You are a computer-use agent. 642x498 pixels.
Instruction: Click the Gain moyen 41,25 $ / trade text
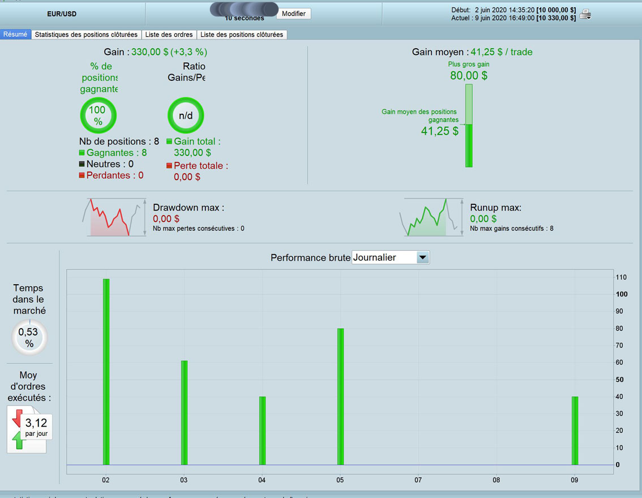pyautogui.click(x=472, y=52)
